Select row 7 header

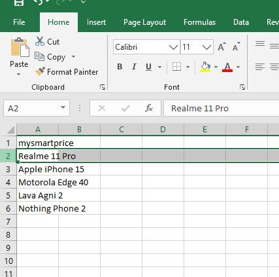8,221
